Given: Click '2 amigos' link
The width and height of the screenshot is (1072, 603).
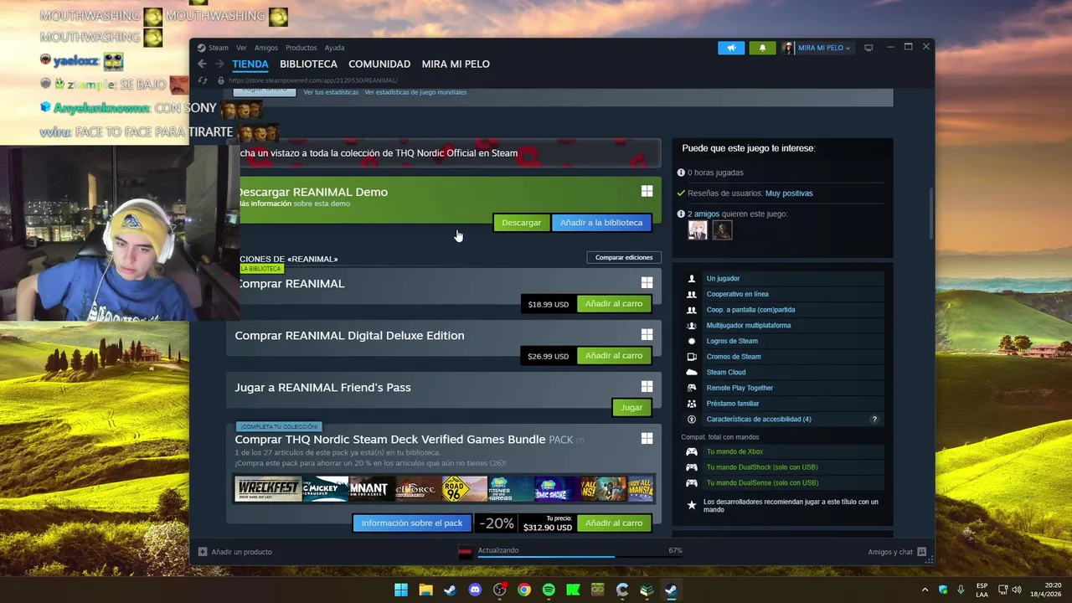Looking at the screenshot, I should (x=703, y=214).
